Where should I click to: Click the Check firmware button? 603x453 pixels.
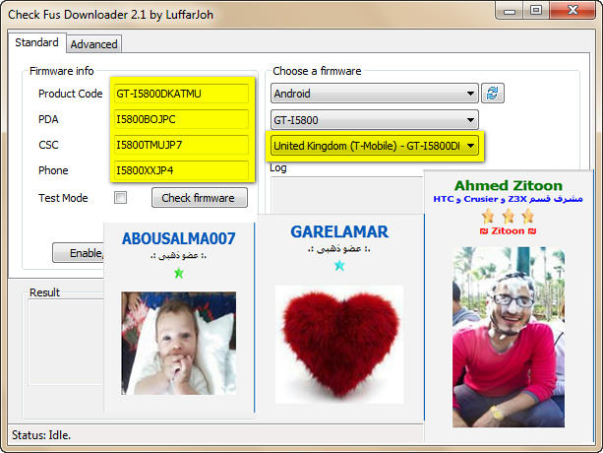pos(200,198)
